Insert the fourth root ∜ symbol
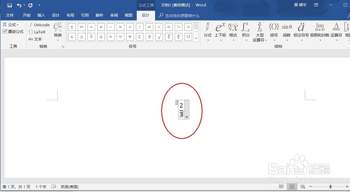 178,37
